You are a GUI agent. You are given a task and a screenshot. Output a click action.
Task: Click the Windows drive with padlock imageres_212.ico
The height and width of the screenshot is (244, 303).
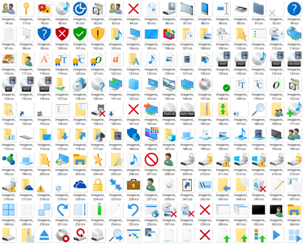[x=241, y=160]
